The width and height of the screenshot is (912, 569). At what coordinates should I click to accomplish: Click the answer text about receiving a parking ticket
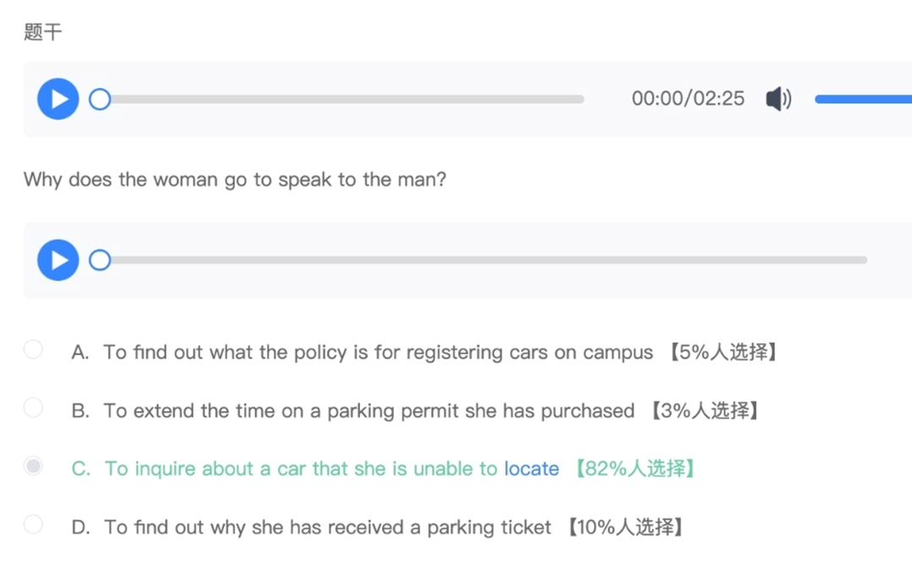point(327,528)
